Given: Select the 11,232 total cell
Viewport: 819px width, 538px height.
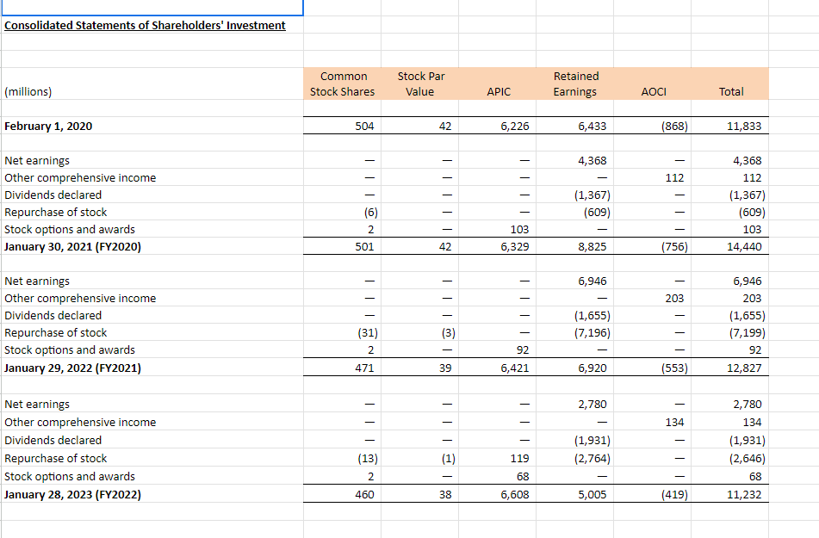Looking at the screenshot, I should coord(729,494).
